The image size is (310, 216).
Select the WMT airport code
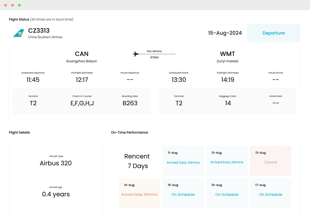click(227, 54)
